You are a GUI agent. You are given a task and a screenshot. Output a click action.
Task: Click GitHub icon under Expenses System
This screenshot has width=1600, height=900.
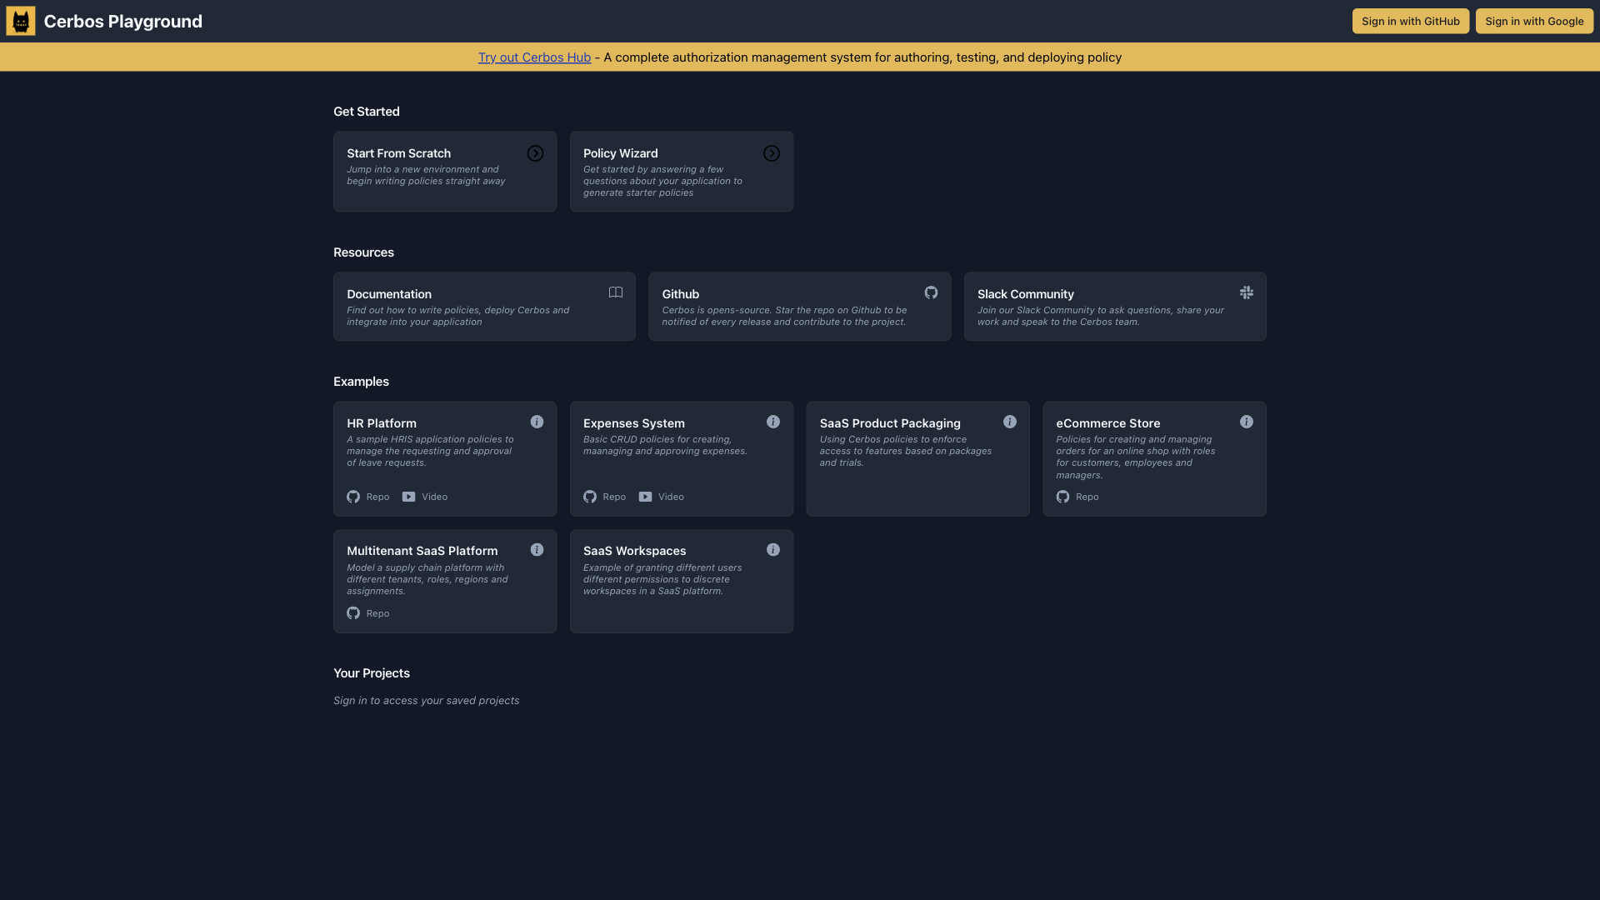pyautogui.click(x=590, y=497)
